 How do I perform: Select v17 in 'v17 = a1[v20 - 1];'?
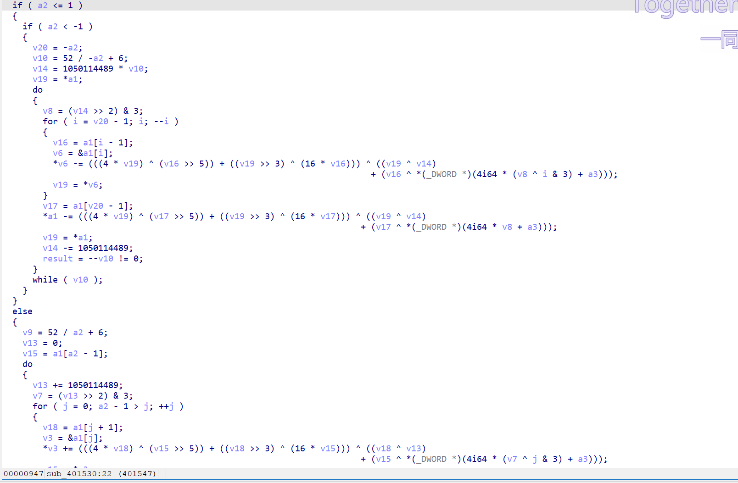[x=50, y=206]
